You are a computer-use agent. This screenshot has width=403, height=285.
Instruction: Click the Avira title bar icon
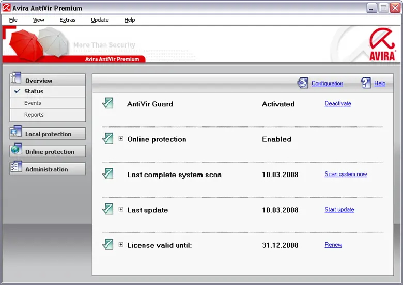coord(7,8)
